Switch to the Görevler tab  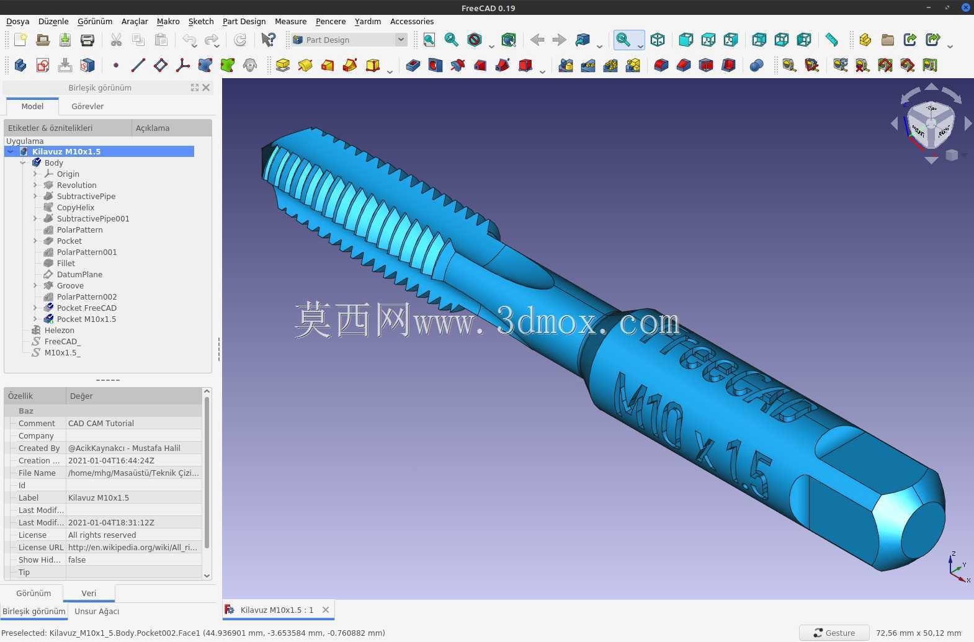[x=87, y=106]
